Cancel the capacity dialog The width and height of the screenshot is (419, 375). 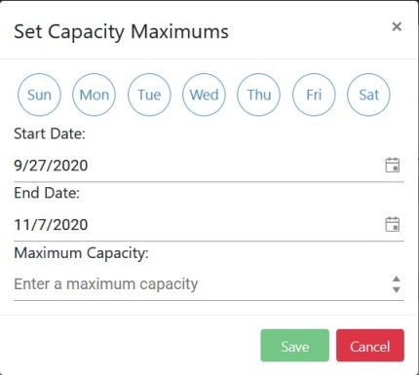(x=370, y=346)
